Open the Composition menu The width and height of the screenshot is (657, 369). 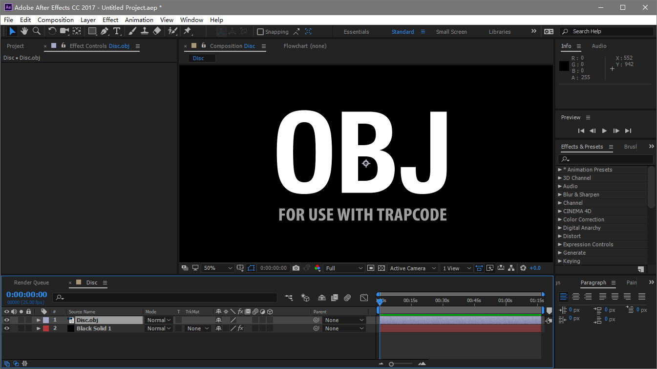(56, 20)
